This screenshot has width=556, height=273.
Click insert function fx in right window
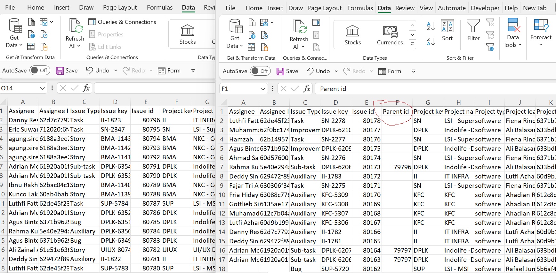[307, 89]
